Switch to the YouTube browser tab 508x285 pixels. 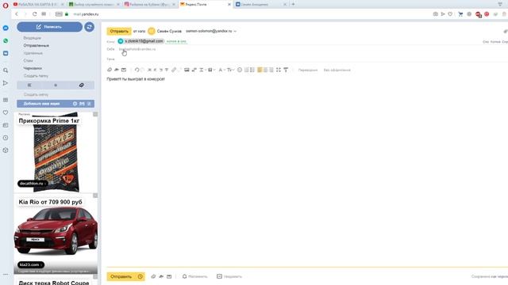[x=38, y=4]
